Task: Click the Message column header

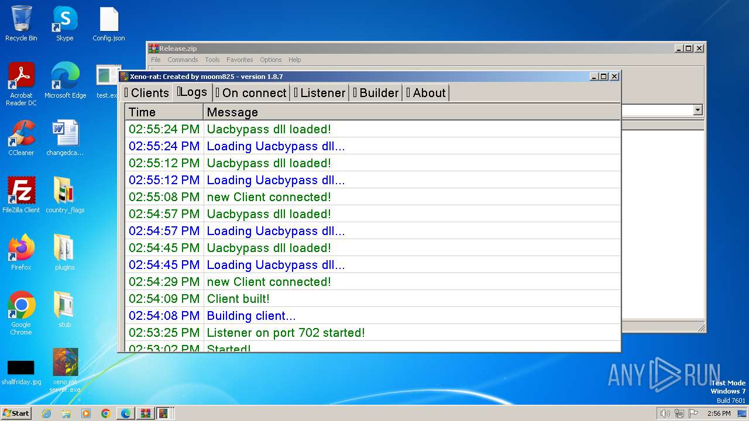Action: pos(412,112)
